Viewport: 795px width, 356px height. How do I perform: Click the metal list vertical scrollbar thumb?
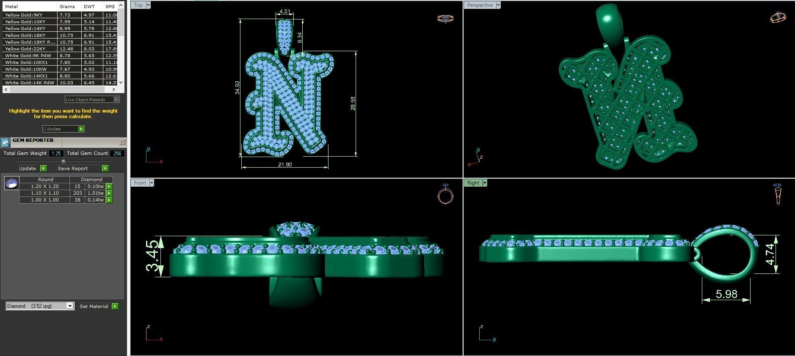(x=121, y=22)
